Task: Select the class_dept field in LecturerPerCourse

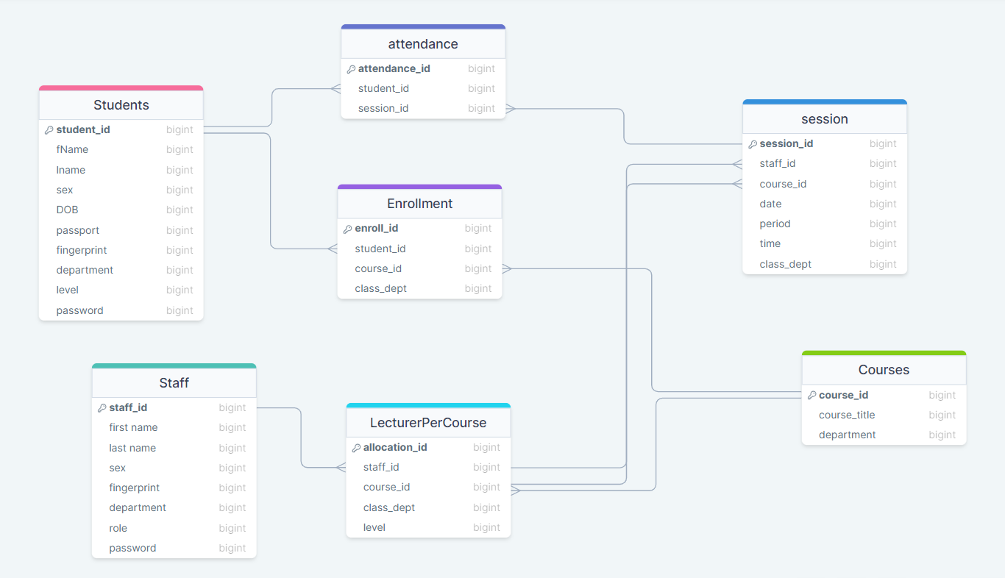Action: coord(428,507)
